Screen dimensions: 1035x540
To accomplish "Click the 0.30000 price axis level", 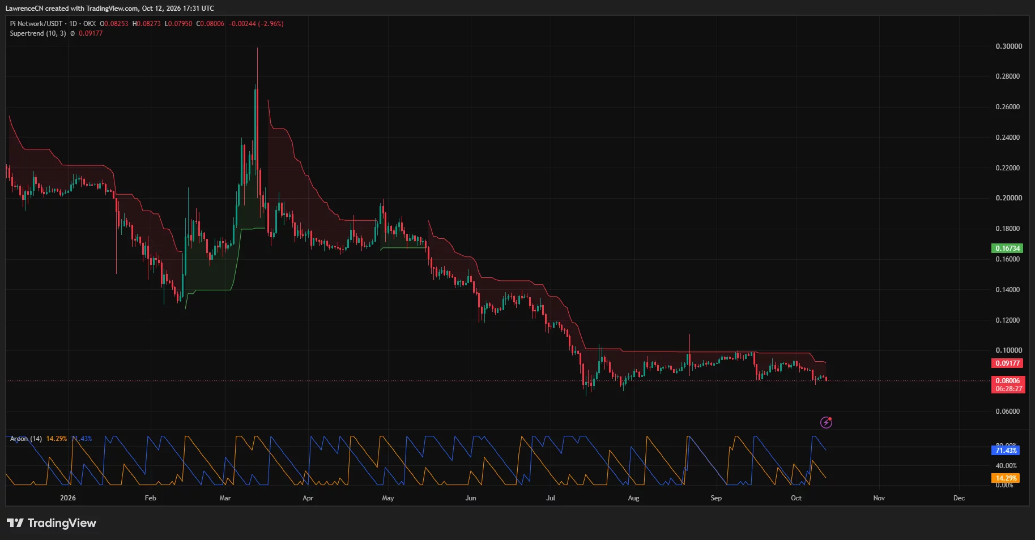I will tap(1009, 46).
